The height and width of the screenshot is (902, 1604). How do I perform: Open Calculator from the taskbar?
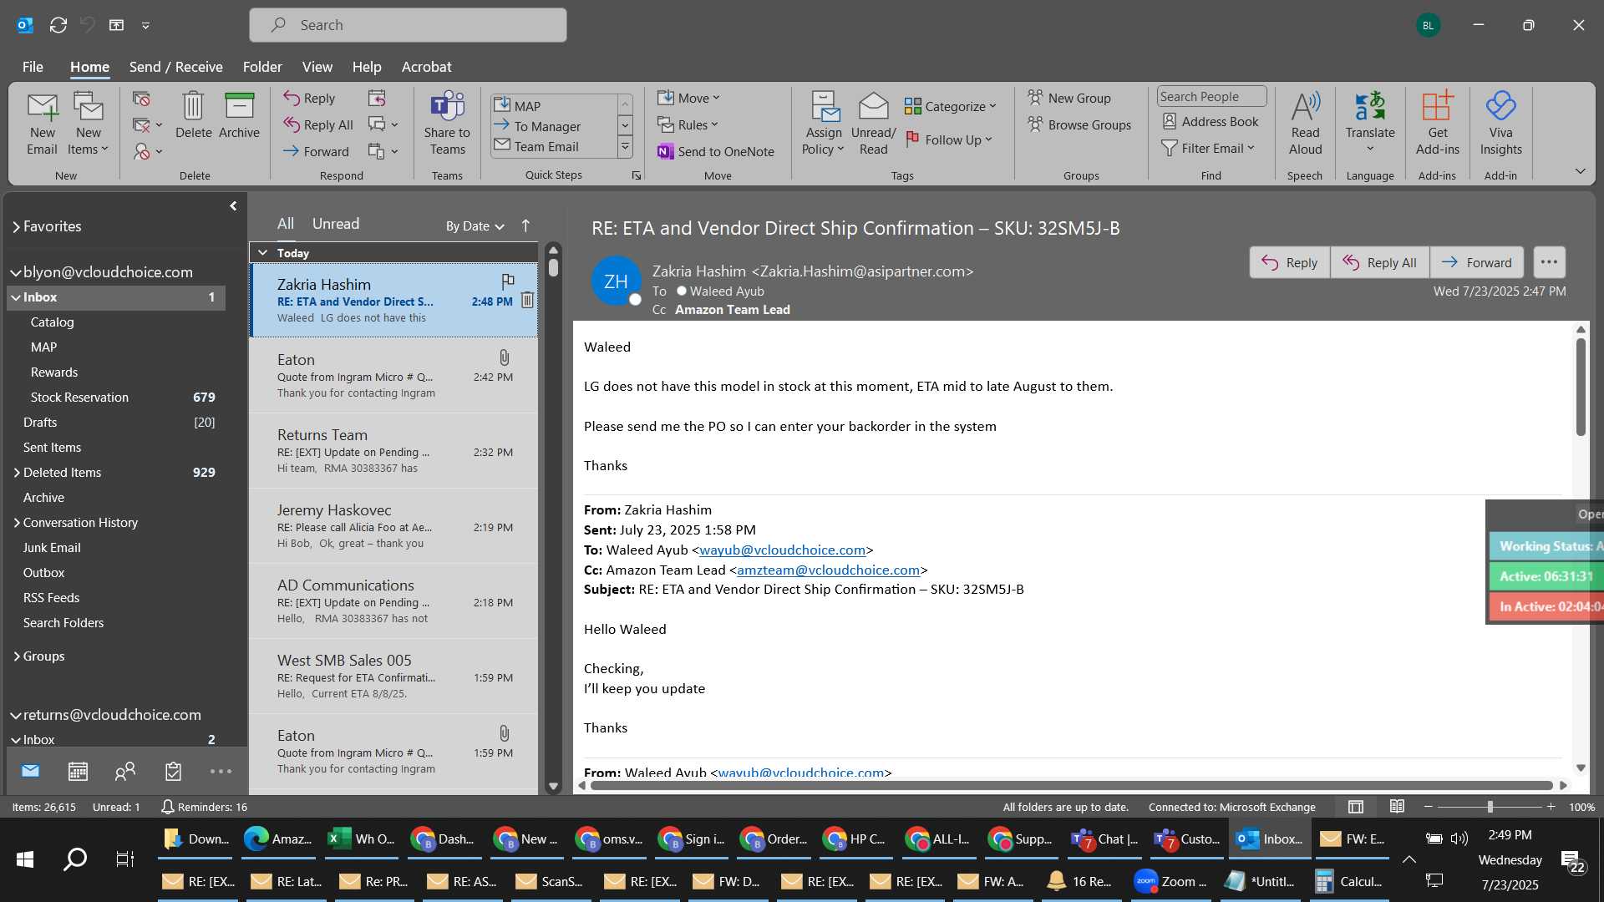(x=1348, y=881)
